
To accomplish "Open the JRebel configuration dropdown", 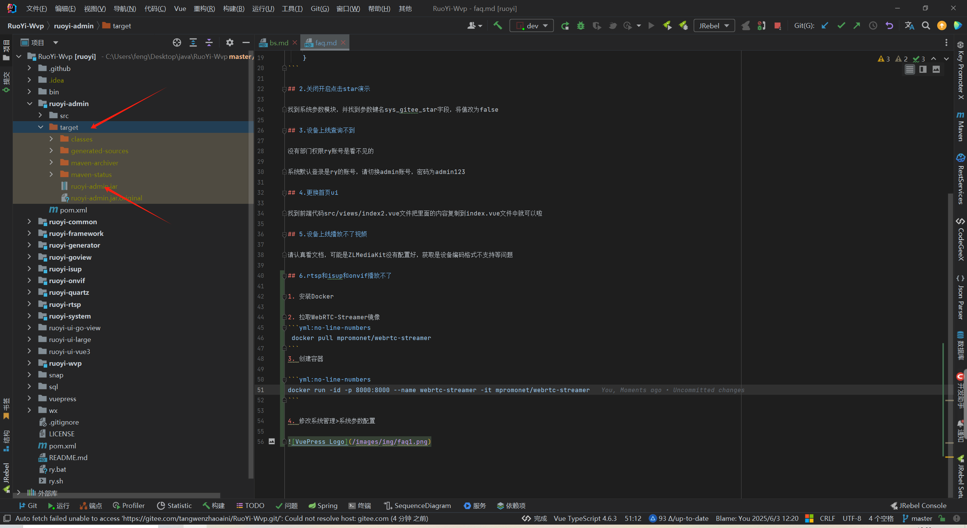I will pos(714,26).
